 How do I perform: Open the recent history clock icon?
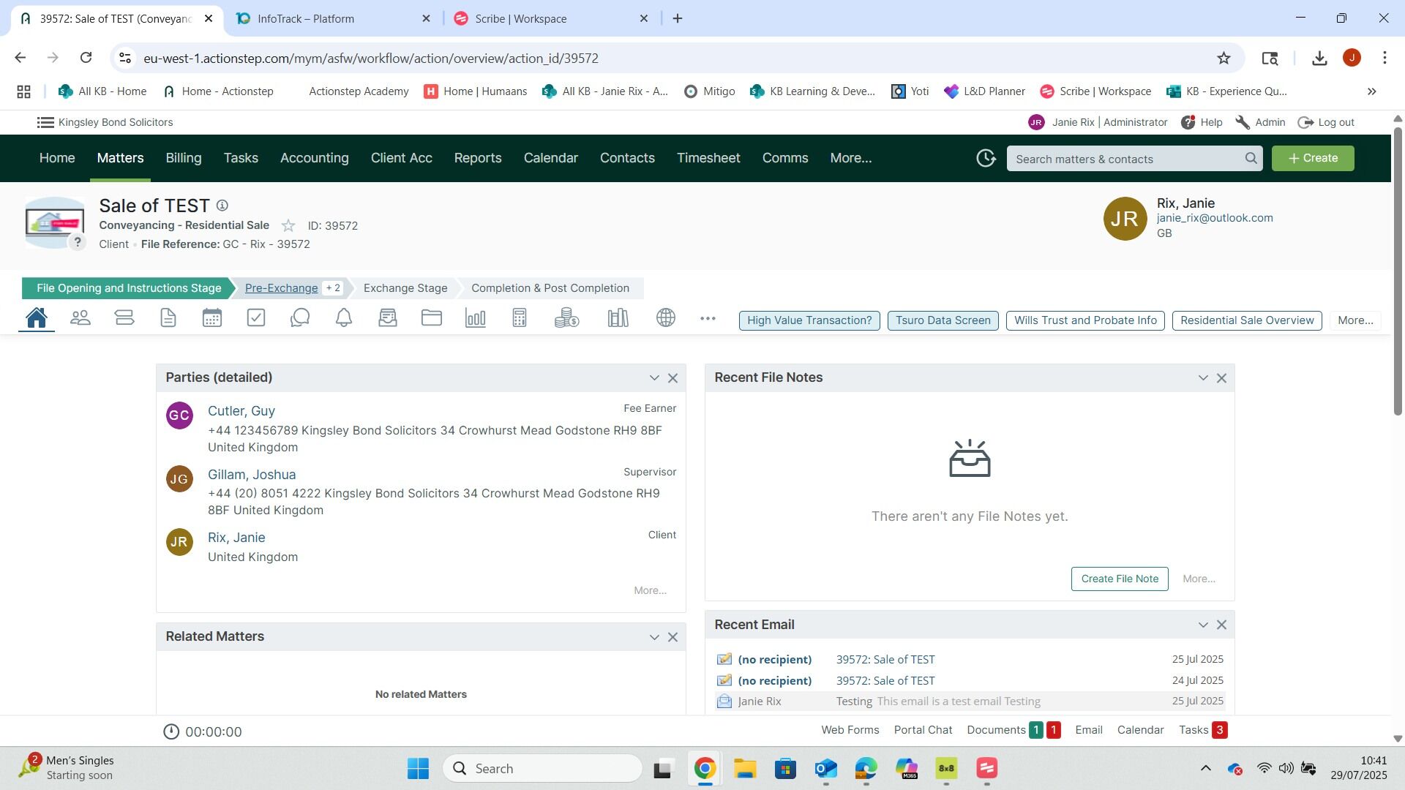(x=986, y=158)
